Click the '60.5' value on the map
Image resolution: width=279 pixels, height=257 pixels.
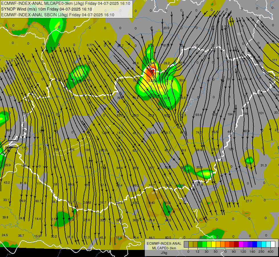coord(168,238)
